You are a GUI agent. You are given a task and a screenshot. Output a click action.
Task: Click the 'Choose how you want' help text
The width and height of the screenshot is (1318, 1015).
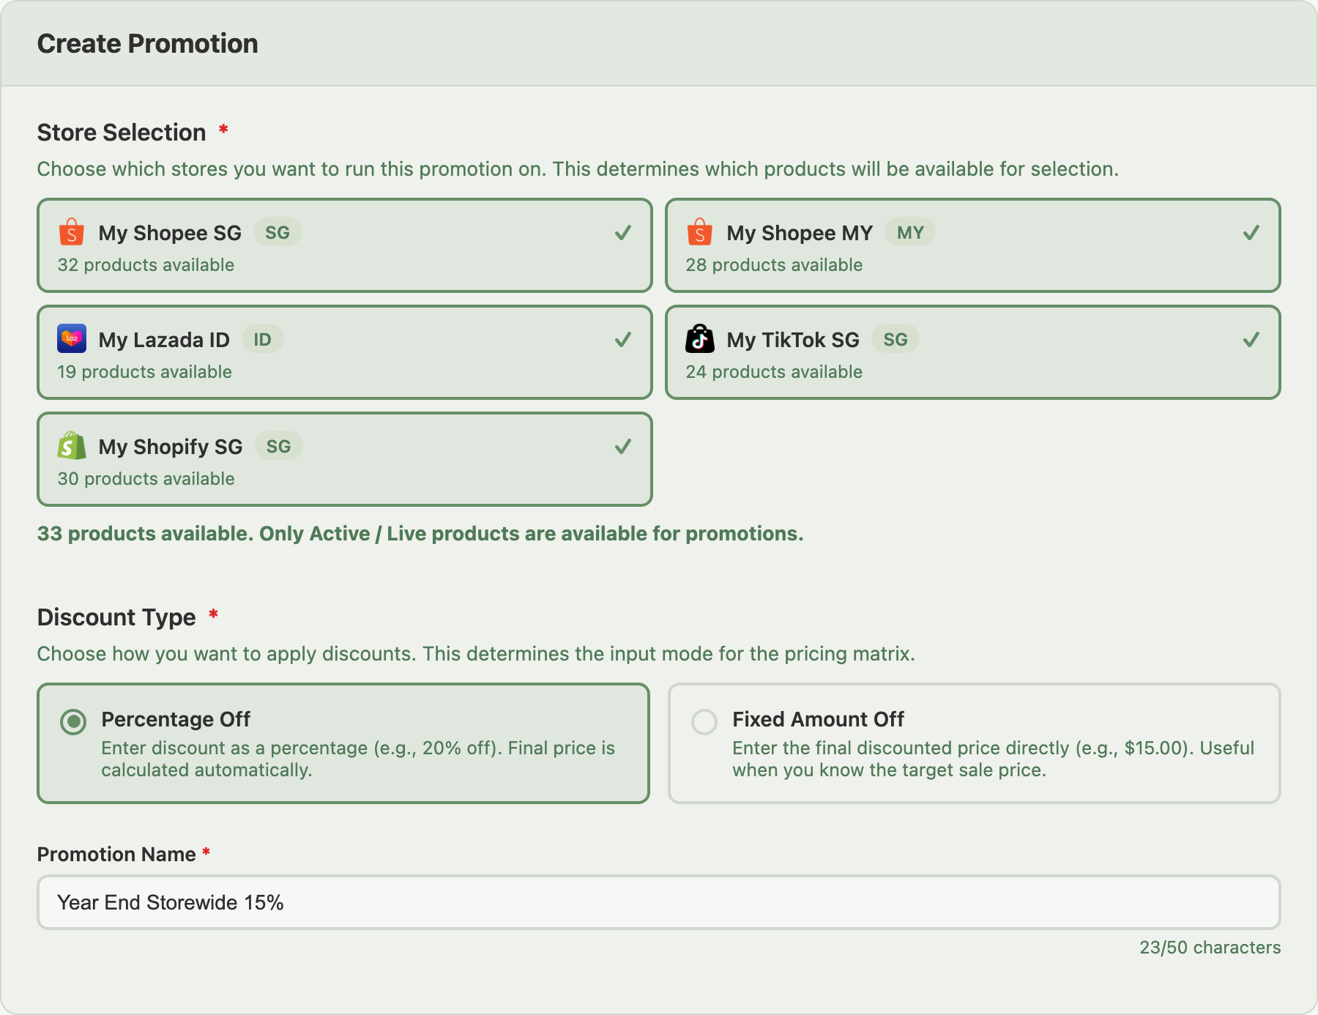coord(476,653)
